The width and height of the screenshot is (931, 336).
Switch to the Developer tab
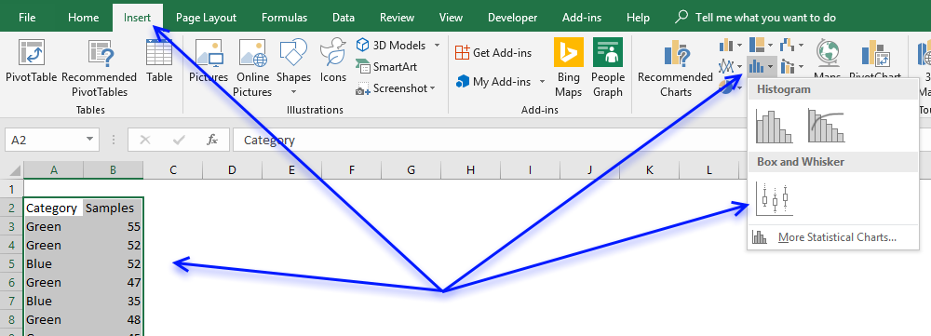[512, 17]
